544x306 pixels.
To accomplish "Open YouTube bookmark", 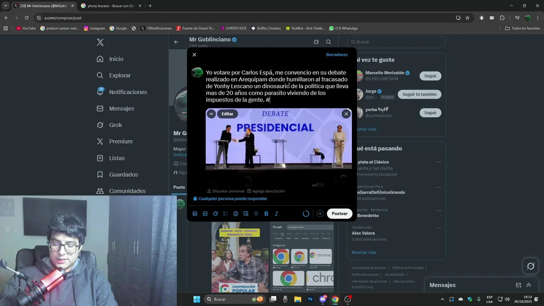I will coord(26,28).
